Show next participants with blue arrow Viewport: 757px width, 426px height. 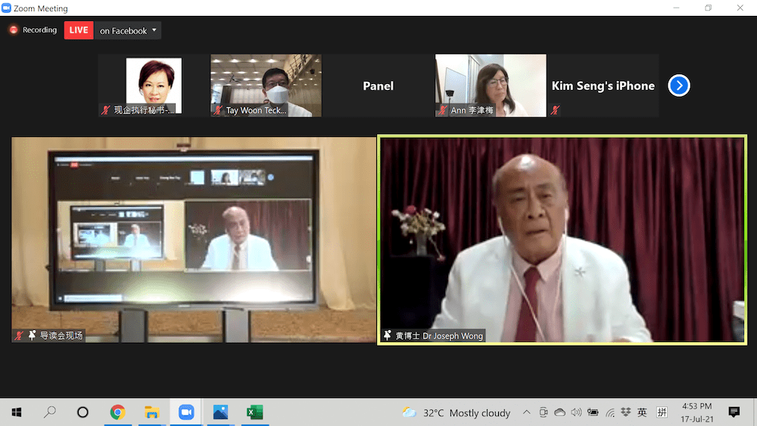[x=678, y=86]
